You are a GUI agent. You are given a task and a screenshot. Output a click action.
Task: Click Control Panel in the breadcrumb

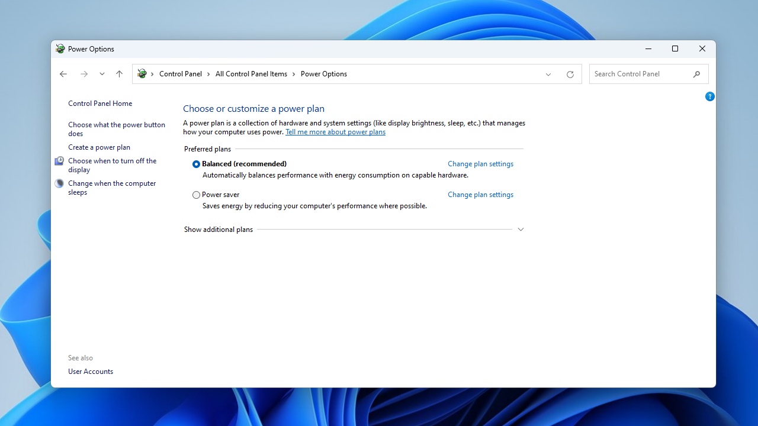181,74
